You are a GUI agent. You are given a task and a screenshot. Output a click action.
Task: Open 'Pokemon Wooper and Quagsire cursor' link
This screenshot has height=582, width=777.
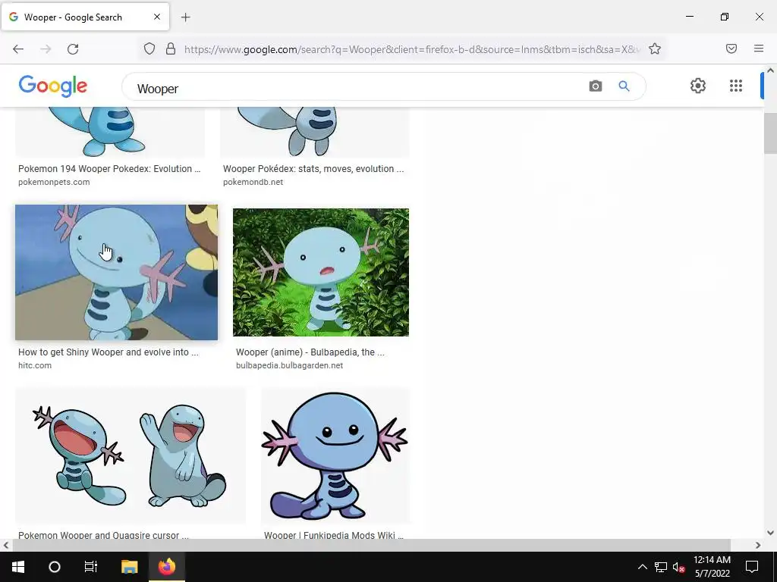pyautogui.click(x=103, y=535)
